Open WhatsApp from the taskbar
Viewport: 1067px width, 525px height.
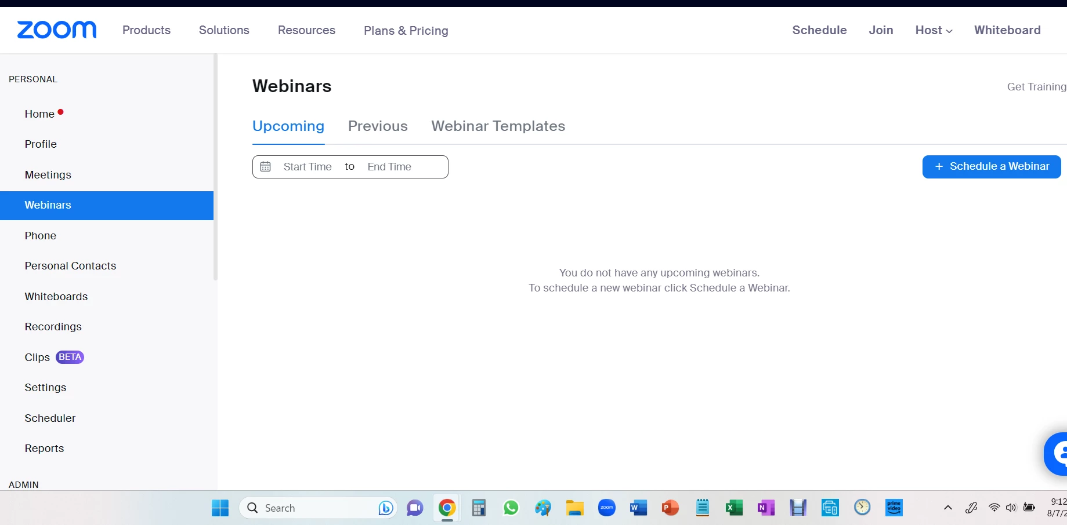pyautogui.click(x=511, y=508)
